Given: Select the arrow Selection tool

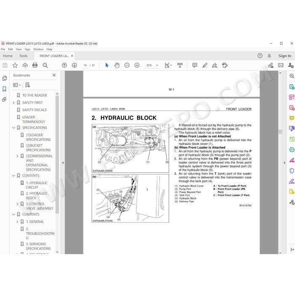Looking at the screenshot, I should (x=107, y=65).
